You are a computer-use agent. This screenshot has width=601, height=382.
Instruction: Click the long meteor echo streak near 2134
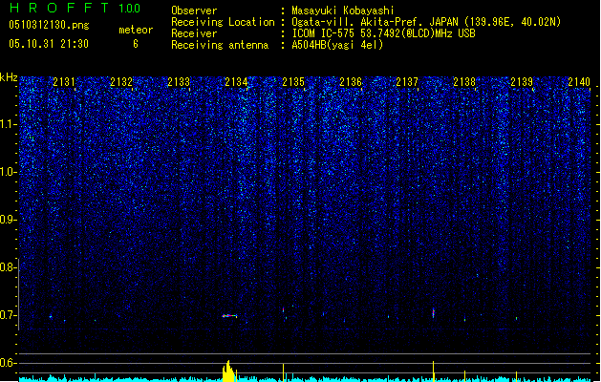[x=230, y=316]
